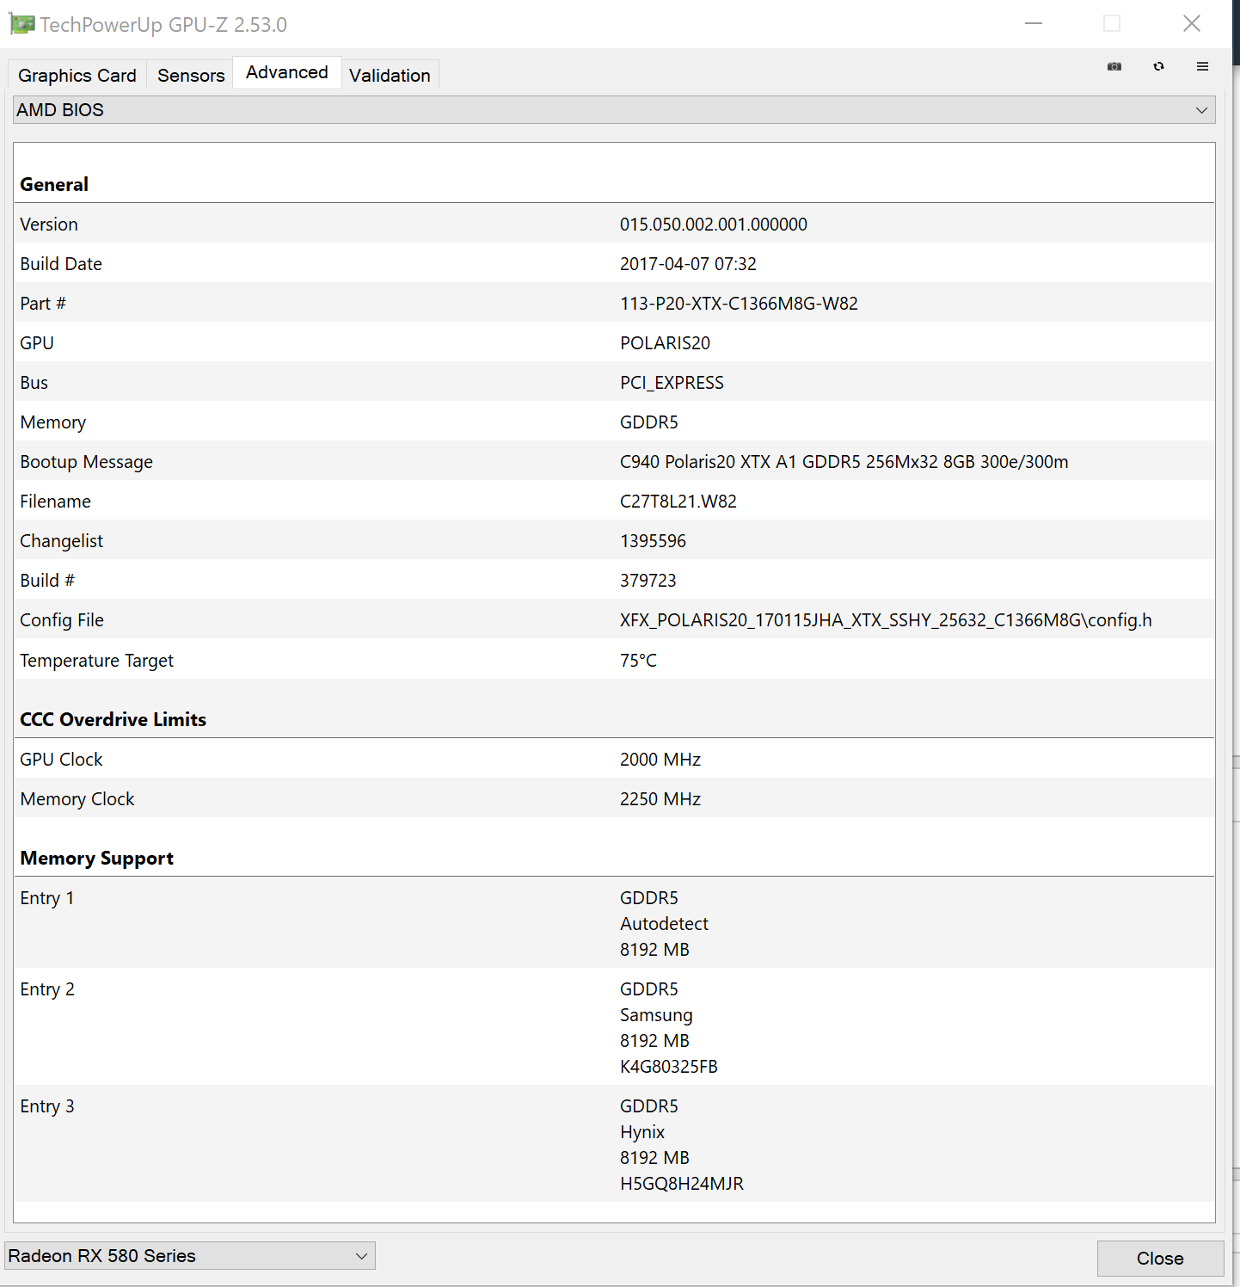Click the Changelist label
The width and height of the screenshot is (1240, 1287).
[62, 541]
